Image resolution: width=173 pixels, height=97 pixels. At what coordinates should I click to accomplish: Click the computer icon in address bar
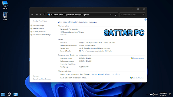point(49,15)
